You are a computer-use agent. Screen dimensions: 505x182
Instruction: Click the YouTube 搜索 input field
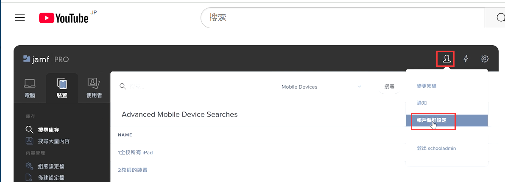coord(343,17)
